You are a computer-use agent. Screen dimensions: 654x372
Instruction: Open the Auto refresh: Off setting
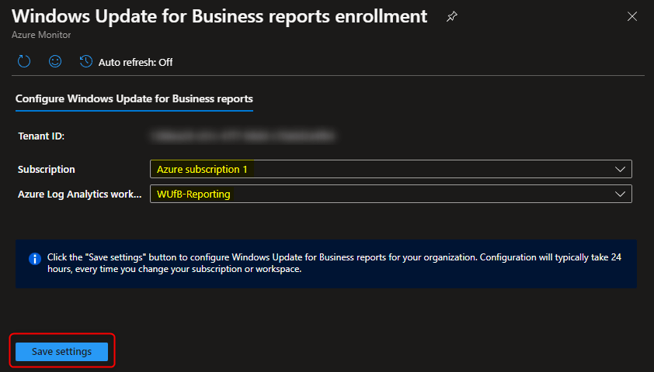136,63
